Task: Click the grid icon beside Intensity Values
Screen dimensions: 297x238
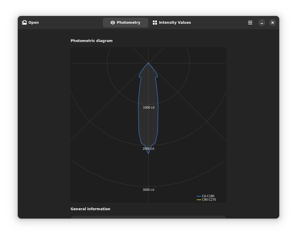Action: coord(155,22)
